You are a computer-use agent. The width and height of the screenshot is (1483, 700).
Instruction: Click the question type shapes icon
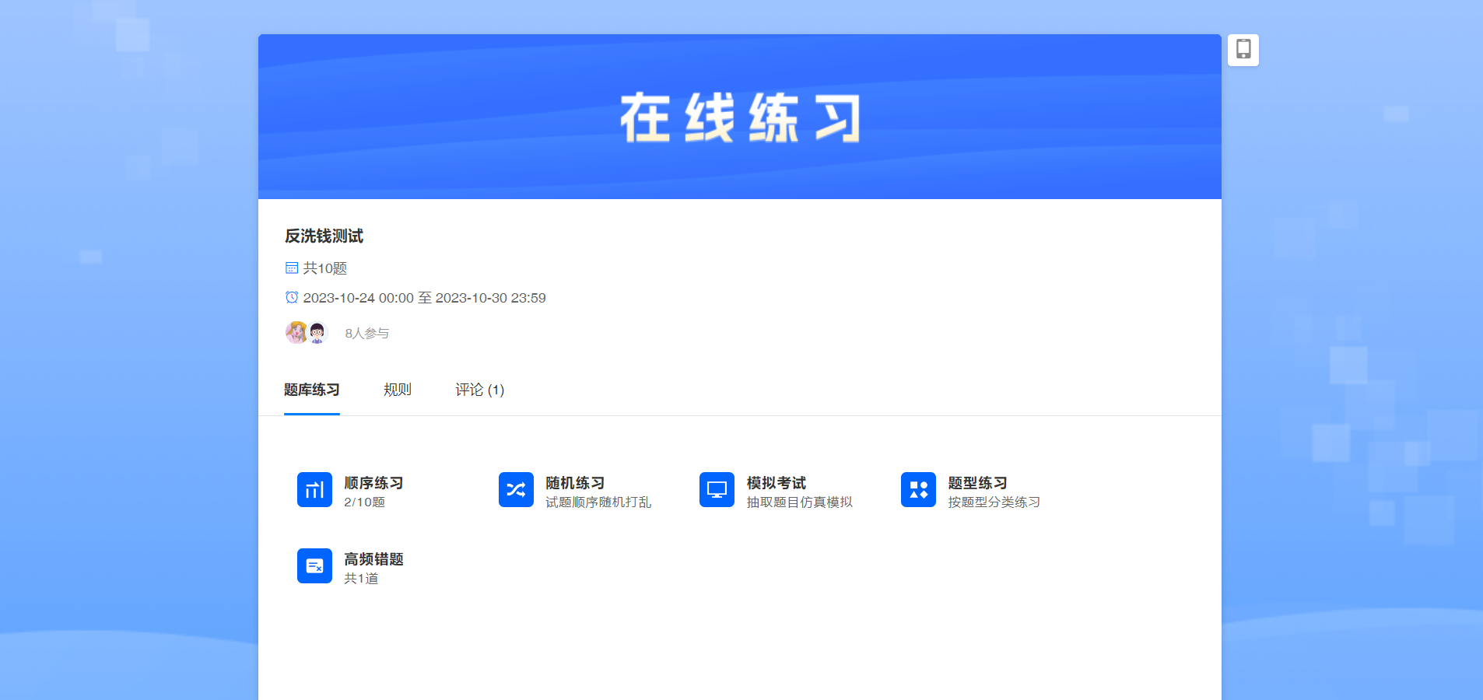(918, 490)
